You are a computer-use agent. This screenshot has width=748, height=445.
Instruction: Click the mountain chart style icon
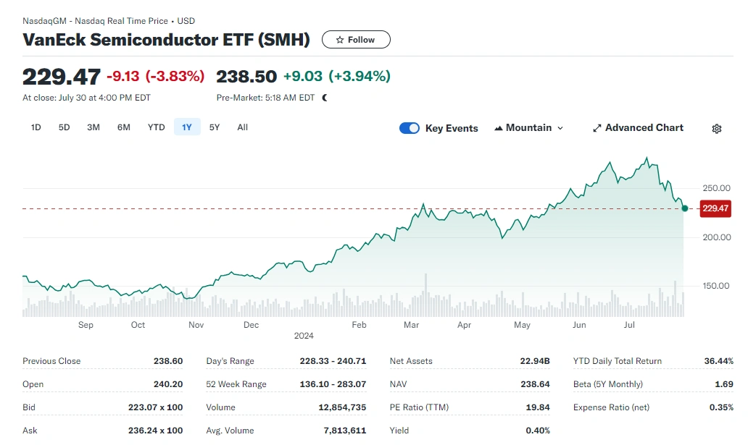[498, 128]
